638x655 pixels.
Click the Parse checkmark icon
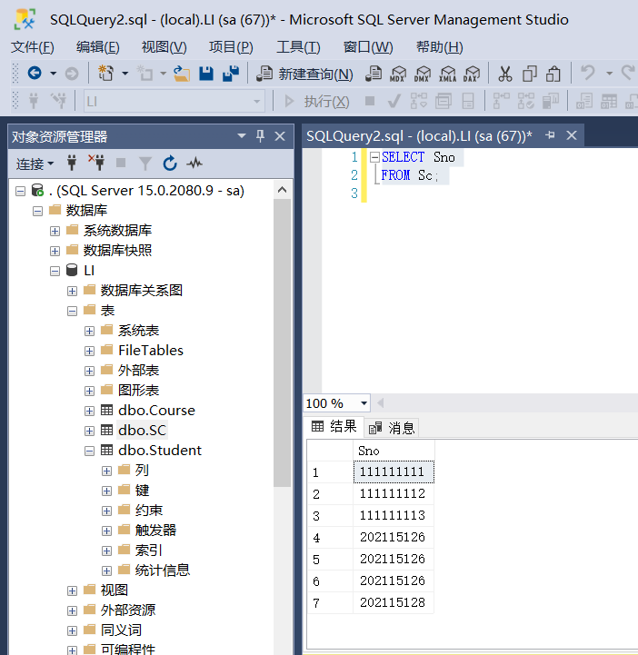pos(394,101)
